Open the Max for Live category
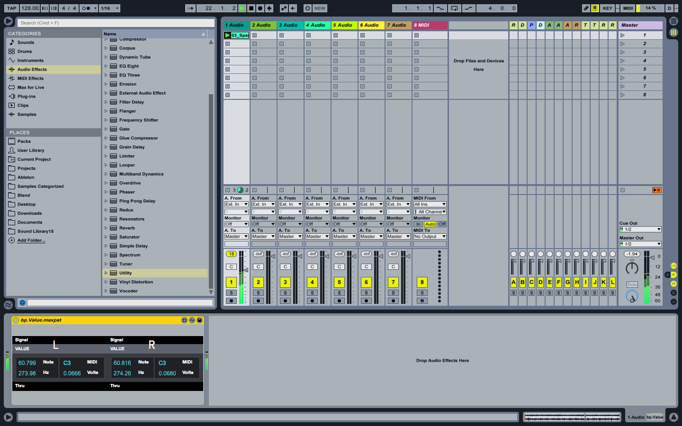 coord(30,88)
